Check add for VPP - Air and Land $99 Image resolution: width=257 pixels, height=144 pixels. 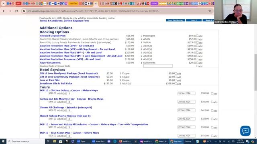(x=197, y=46)
